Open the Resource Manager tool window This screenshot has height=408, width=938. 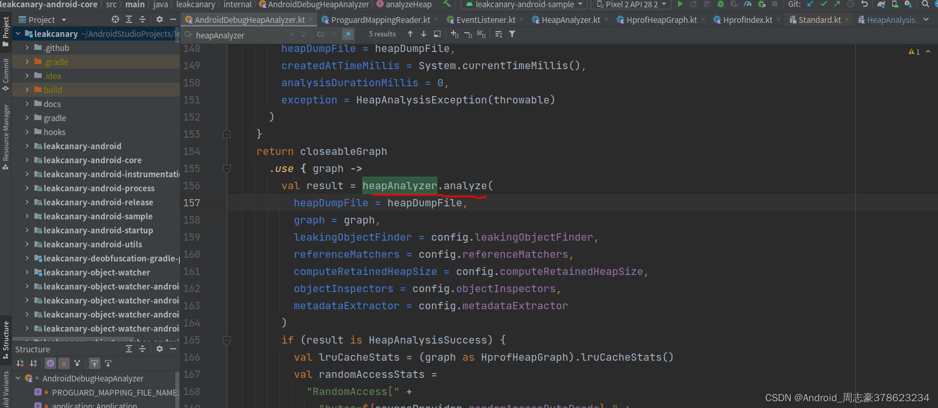6,137
